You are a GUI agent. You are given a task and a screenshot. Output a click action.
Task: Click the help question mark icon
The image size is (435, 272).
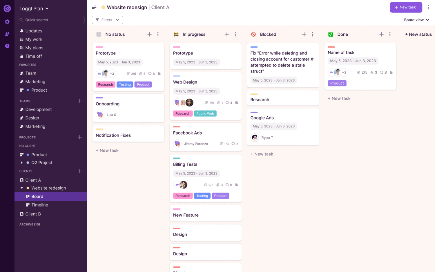(7, 46)
